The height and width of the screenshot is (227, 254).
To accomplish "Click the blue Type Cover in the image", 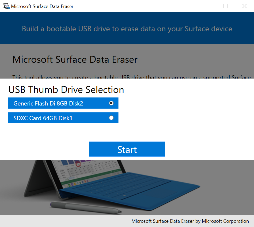I will (128, 190).
